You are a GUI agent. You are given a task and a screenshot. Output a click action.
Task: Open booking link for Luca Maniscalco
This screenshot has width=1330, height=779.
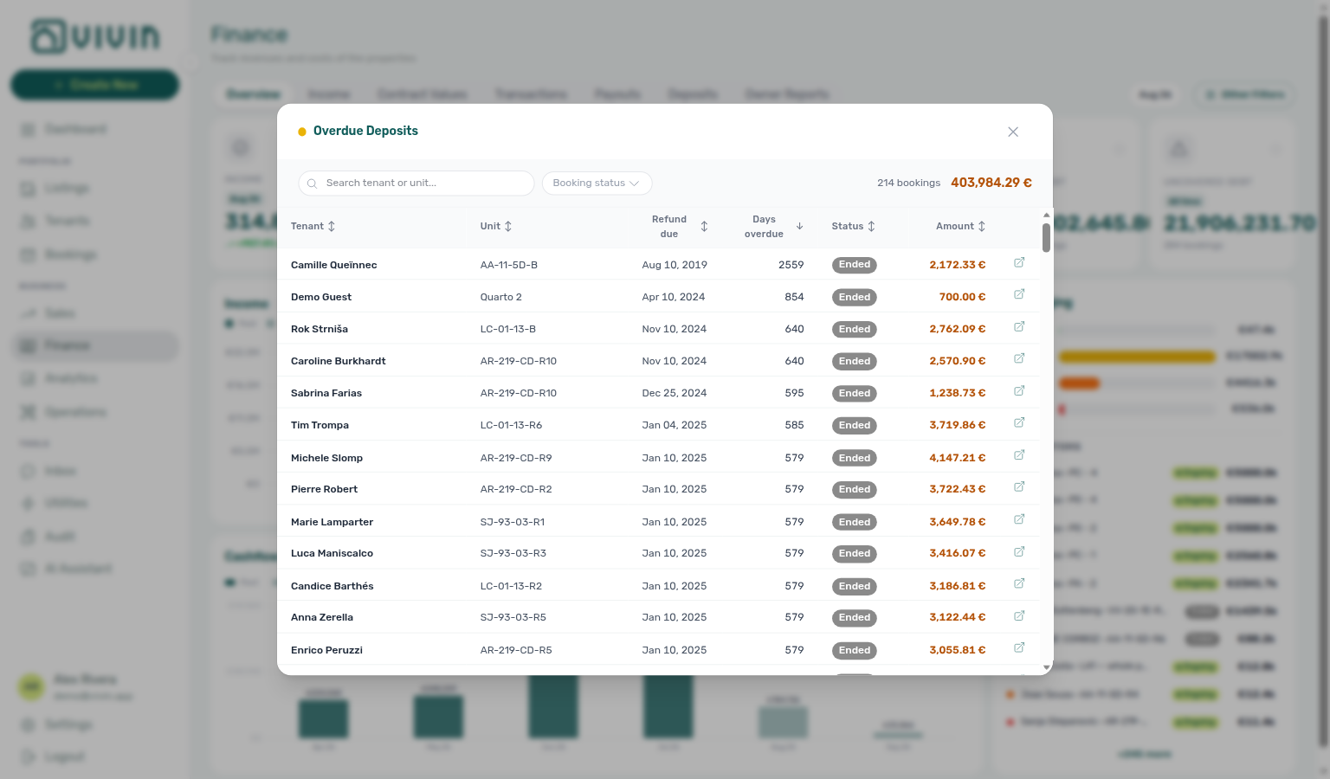click(1019, 551)
